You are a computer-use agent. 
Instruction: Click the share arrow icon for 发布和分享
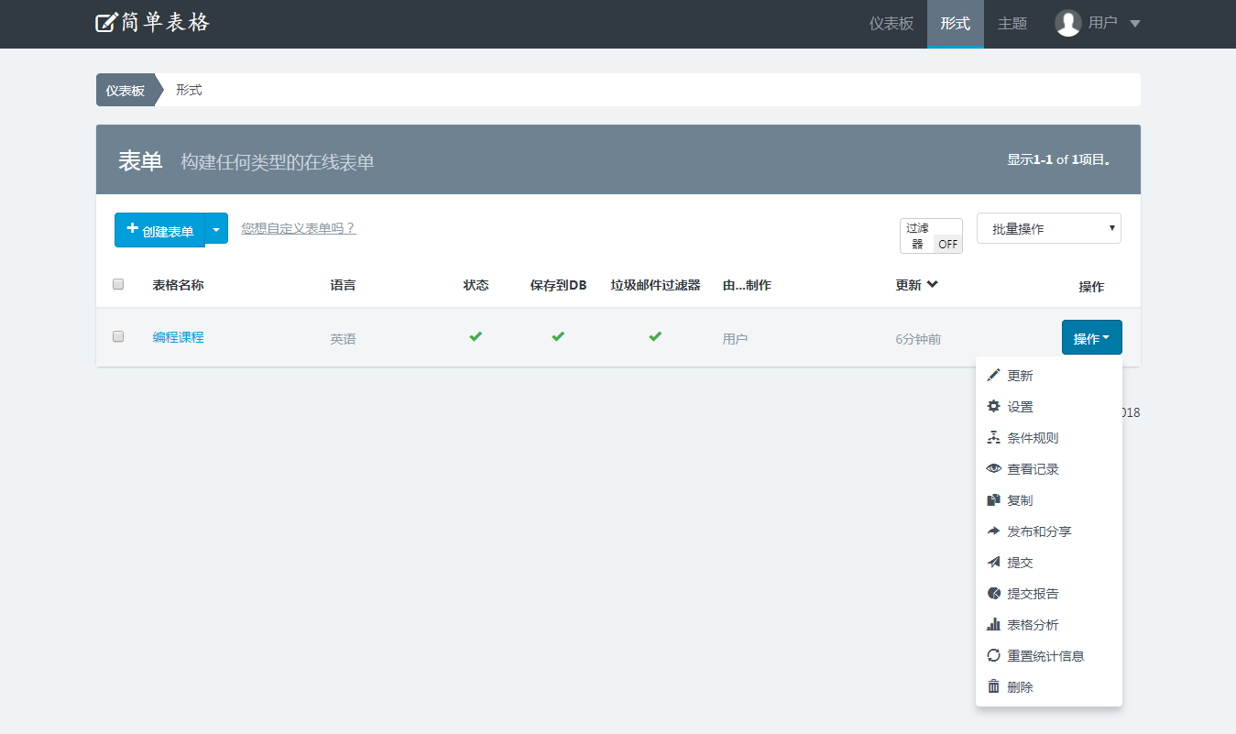click(993, 531)
